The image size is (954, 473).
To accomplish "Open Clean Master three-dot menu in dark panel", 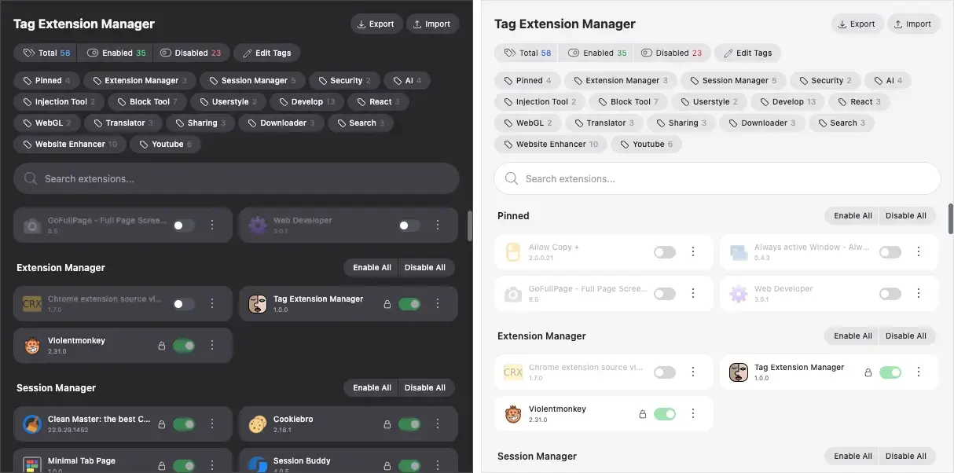I will pyautogui.click(x=212, y=424).
